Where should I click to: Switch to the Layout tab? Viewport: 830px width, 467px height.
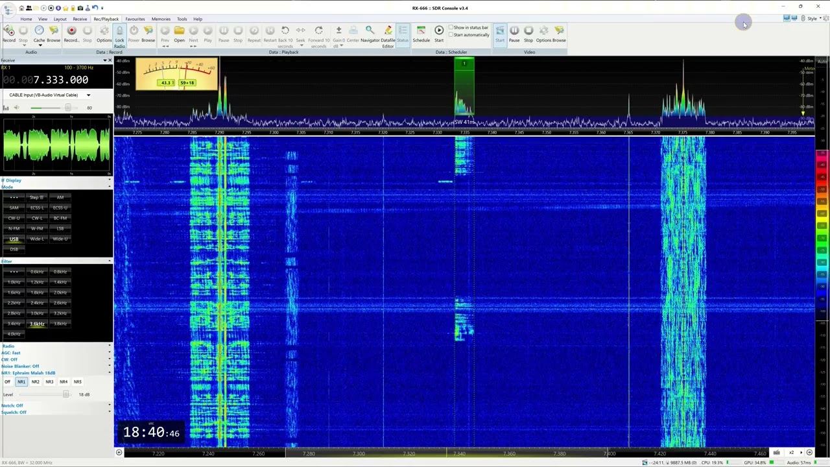coord(60,19)
